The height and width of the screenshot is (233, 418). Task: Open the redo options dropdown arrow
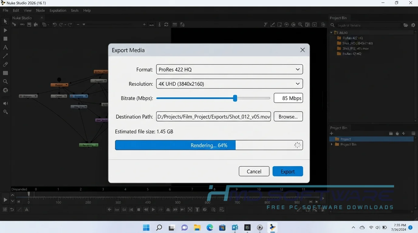pyautogui.click(x=65, y=25)
